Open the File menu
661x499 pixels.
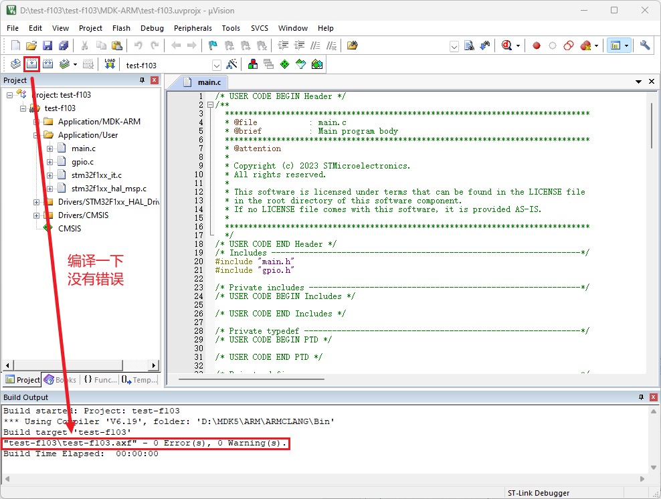13,28
